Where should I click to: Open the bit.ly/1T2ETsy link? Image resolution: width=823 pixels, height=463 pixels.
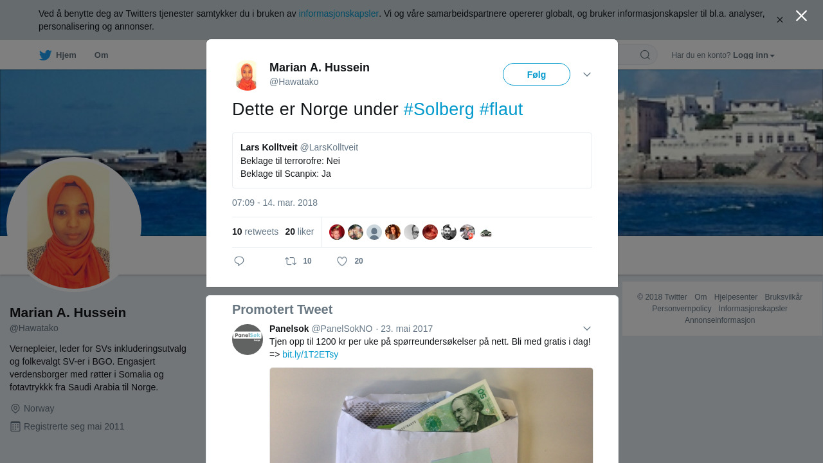click(310, 354)
